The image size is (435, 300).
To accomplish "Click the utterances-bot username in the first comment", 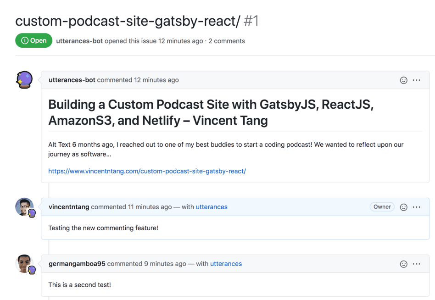I will click(72, 80).
